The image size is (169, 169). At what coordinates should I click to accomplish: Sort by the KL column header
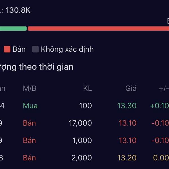point(87,88)
